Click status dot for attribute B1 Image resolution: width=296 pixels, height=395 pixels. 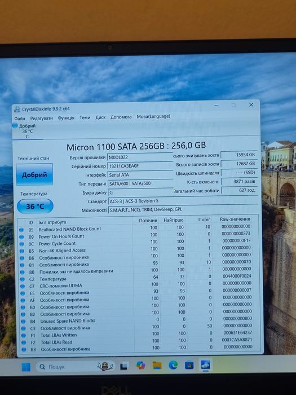(22, 265)
